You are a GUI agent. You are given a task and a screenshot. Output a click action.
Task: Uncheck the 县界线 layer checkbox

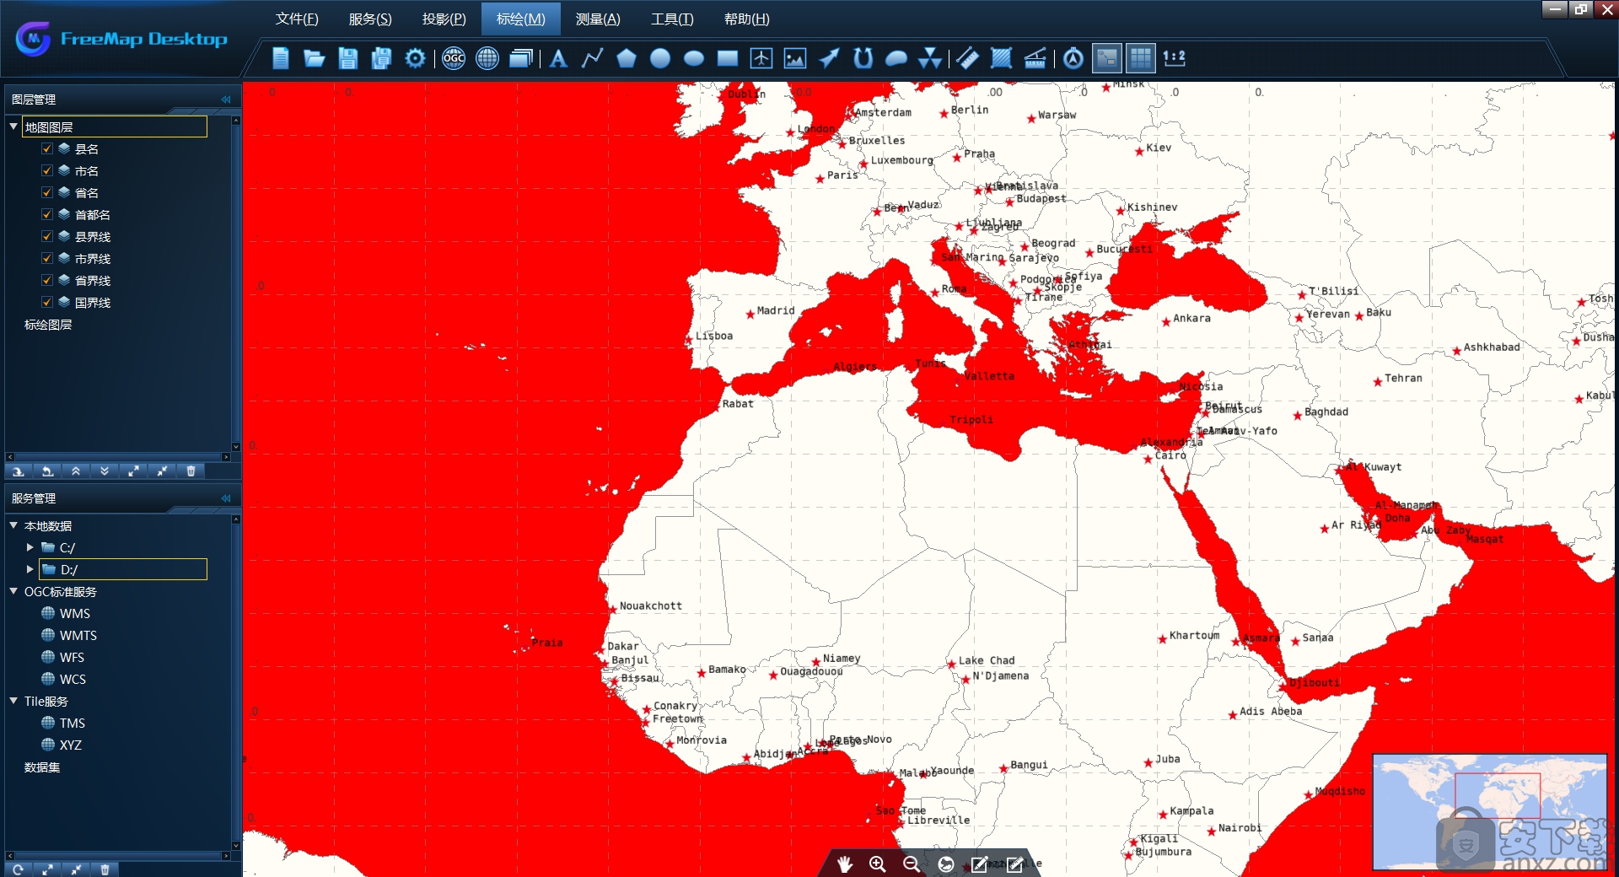[x=47, y=236]
